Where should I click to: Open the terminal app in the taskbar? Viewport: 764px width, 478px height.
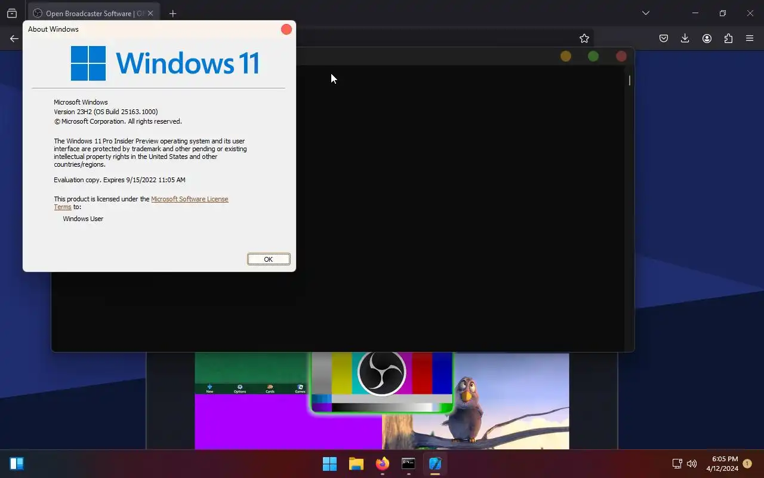[x=409, y=464]
